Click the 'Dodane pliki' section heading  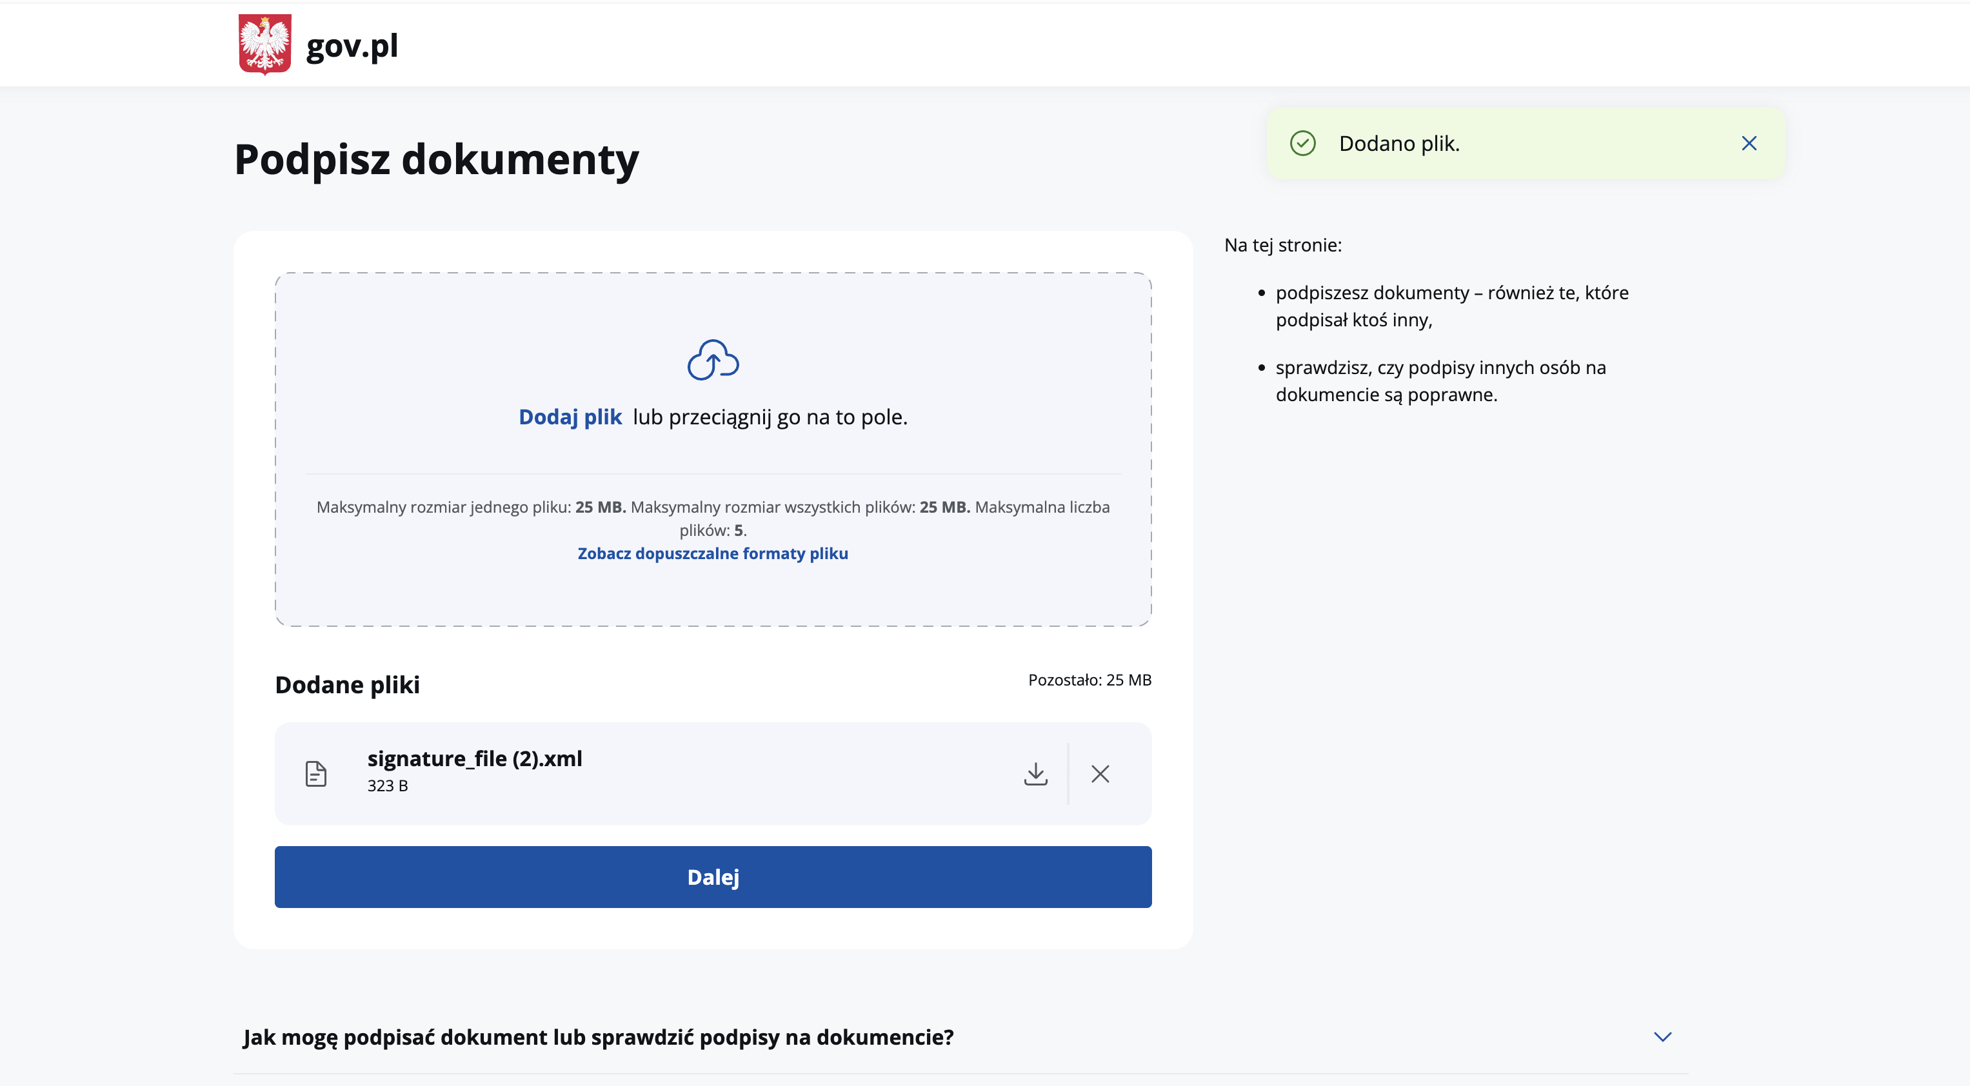pos(347,684)
